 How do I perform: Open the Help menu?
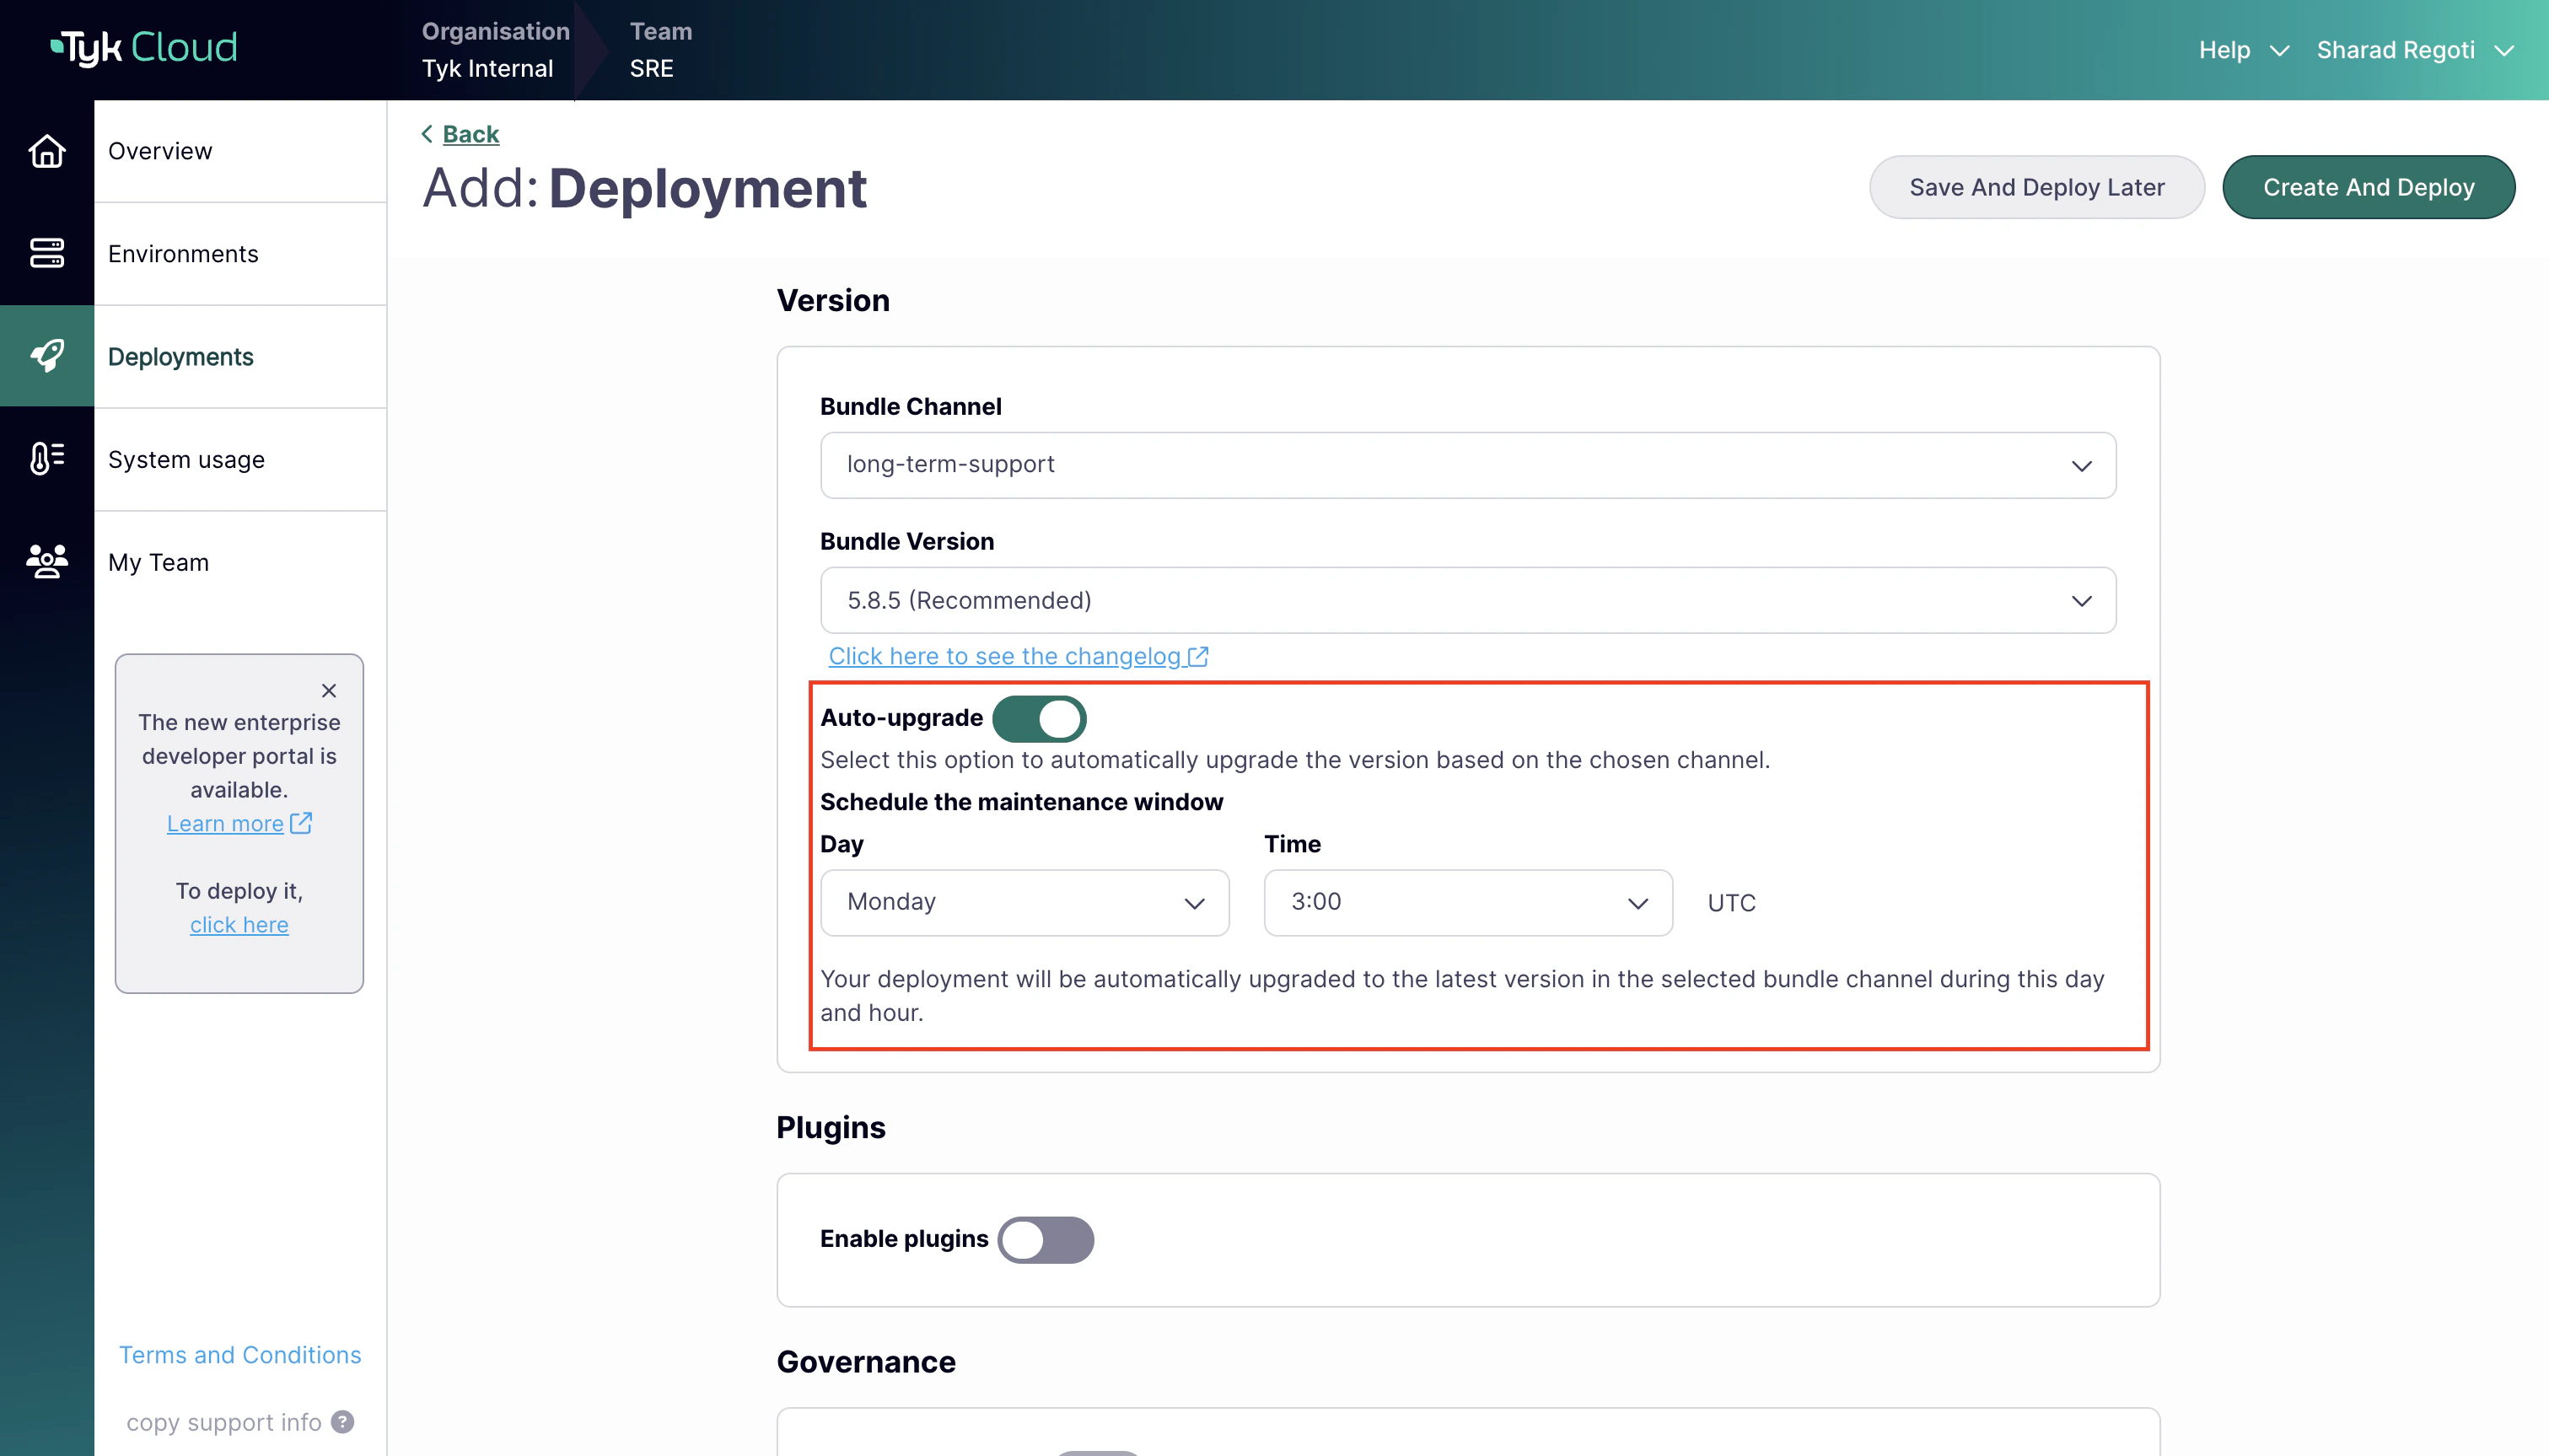click(x=2240, y=49)
